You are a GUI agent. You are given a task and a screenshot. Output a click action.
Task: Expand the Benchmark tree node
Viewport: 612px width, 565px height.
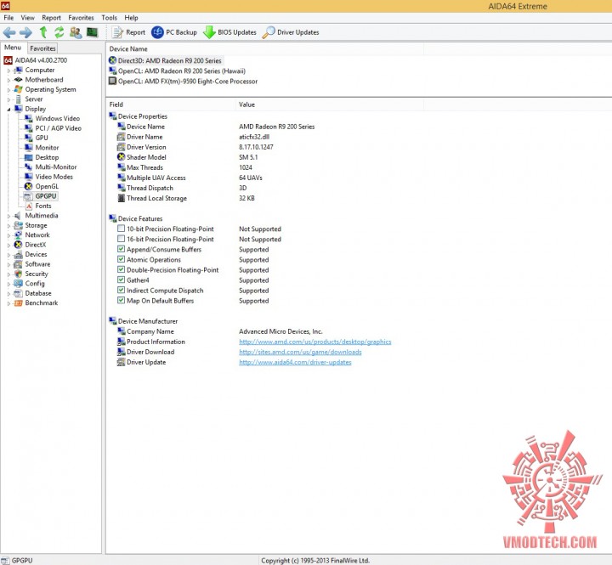coord(8,303)
